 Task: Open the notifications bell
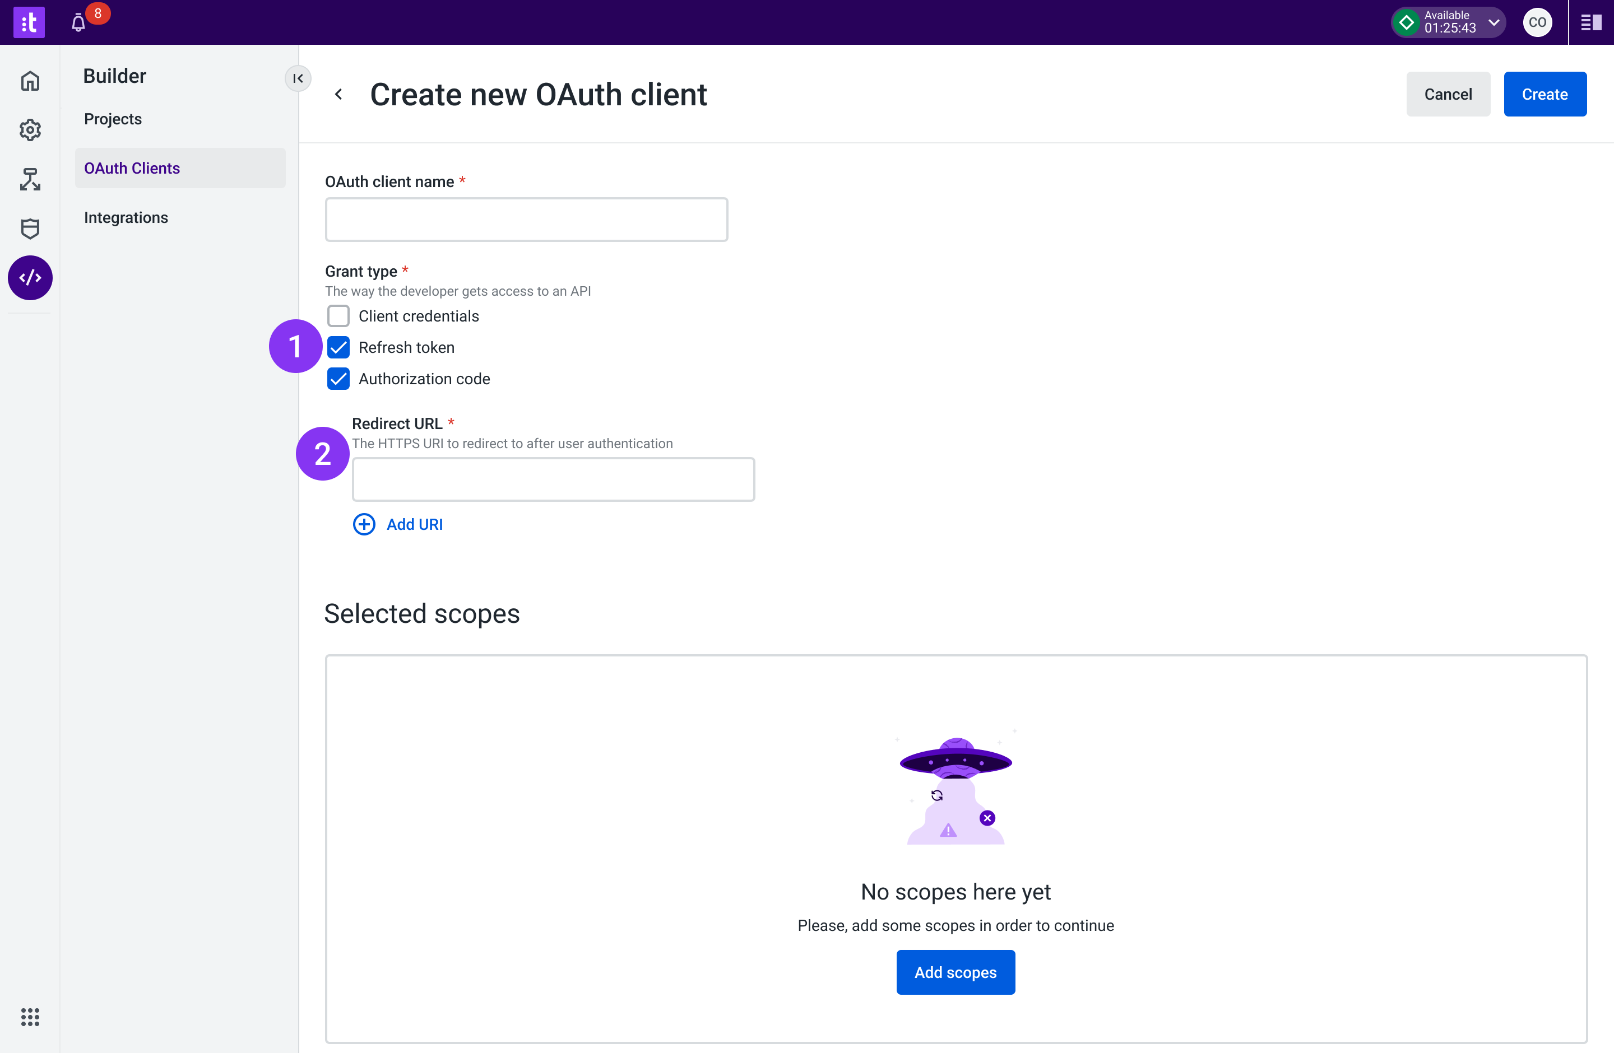point(78,23)
